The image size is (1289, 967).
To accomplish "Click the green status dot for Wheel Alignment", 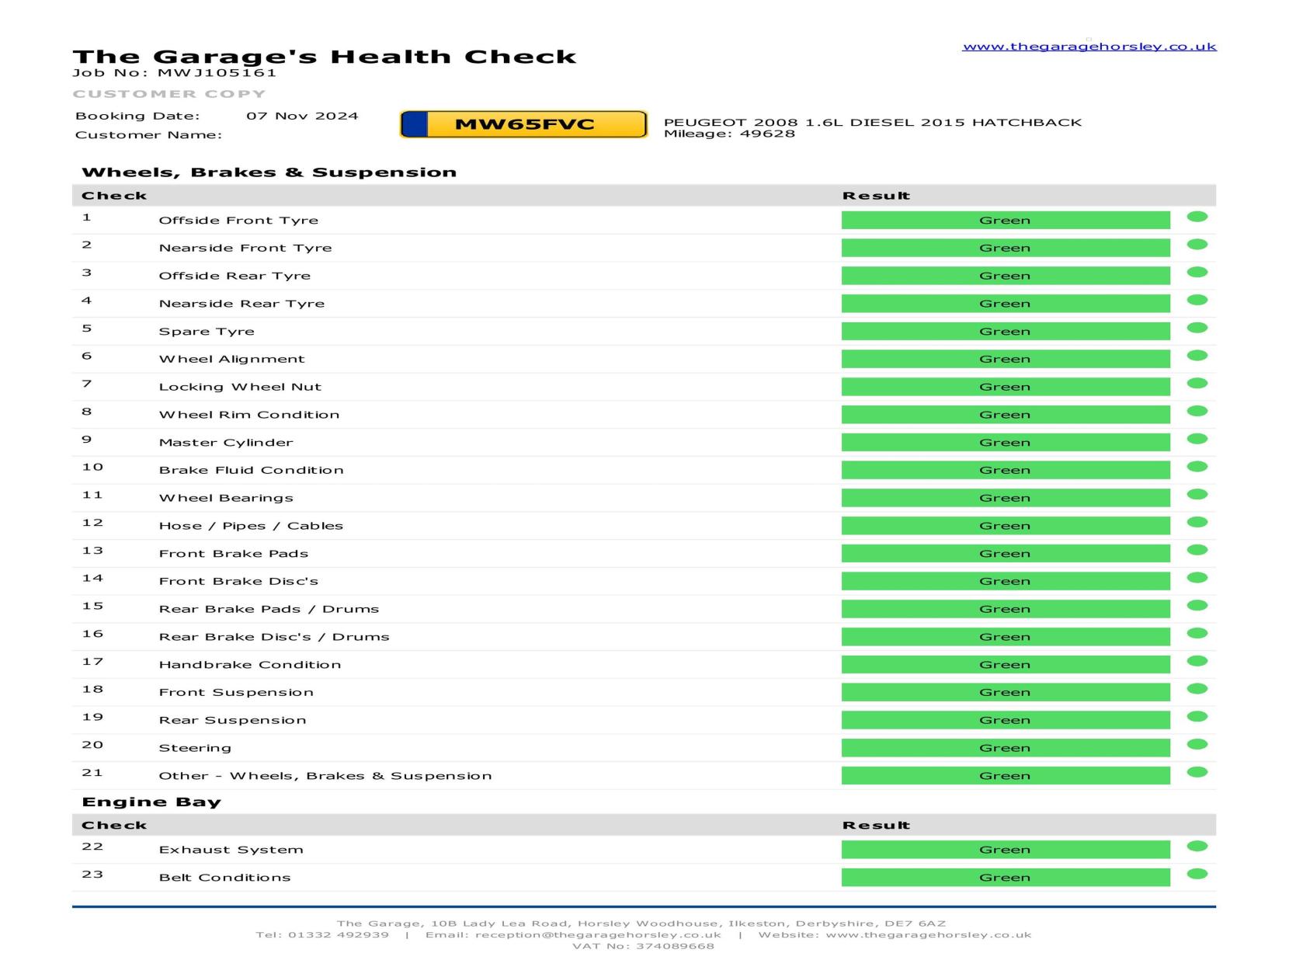I will click(x=1197, y=356).
